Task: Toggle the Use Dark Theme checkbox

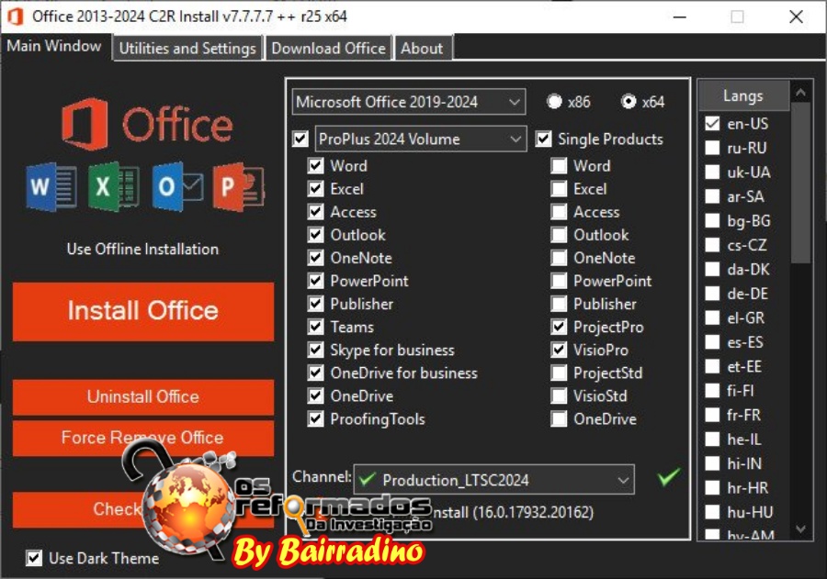Action: 34,559
